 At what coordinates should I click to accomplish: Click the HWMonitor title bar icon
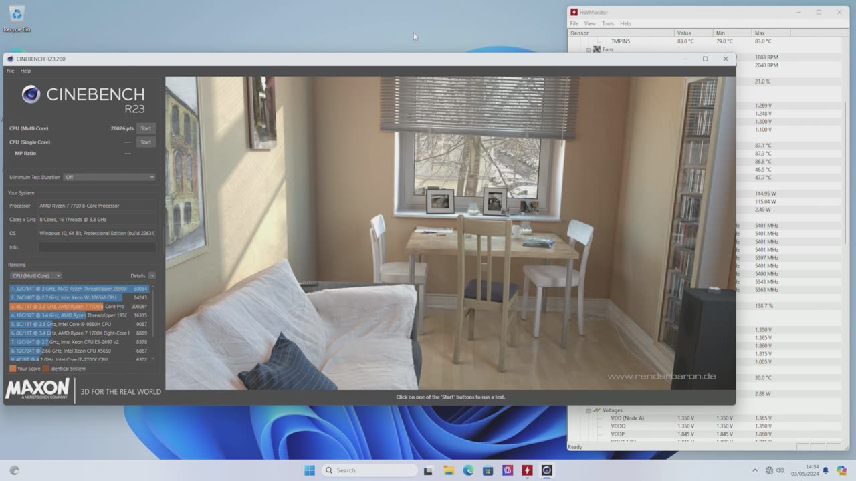coord(574,12)
